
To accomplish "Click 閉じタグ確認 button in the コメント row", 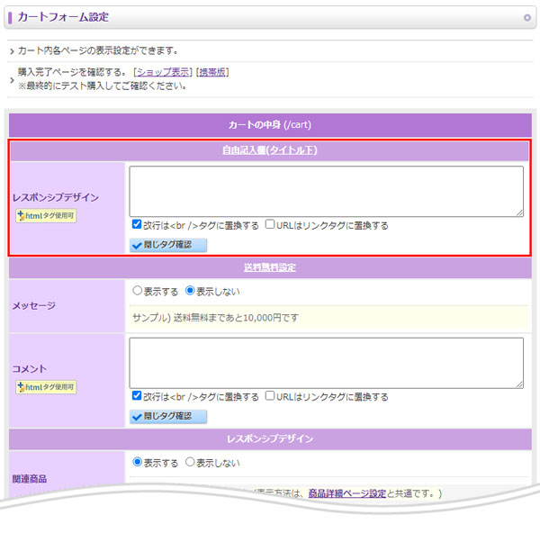I will pyautogui.click(x=168, y=416).
